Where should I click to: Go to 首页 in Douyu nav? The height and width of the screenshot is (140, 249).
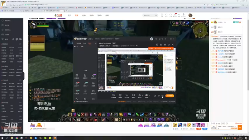click(69, 15)
